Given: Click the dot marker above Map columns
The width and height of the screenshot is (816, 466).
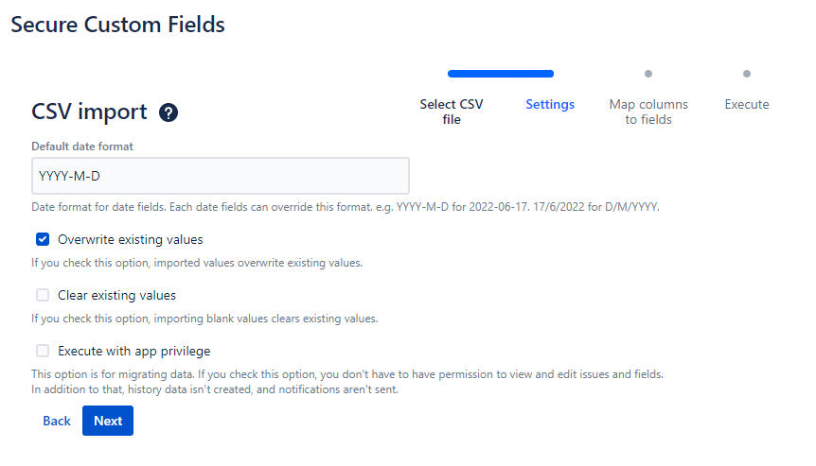Looking at the screenshot, I should (648, 74).
